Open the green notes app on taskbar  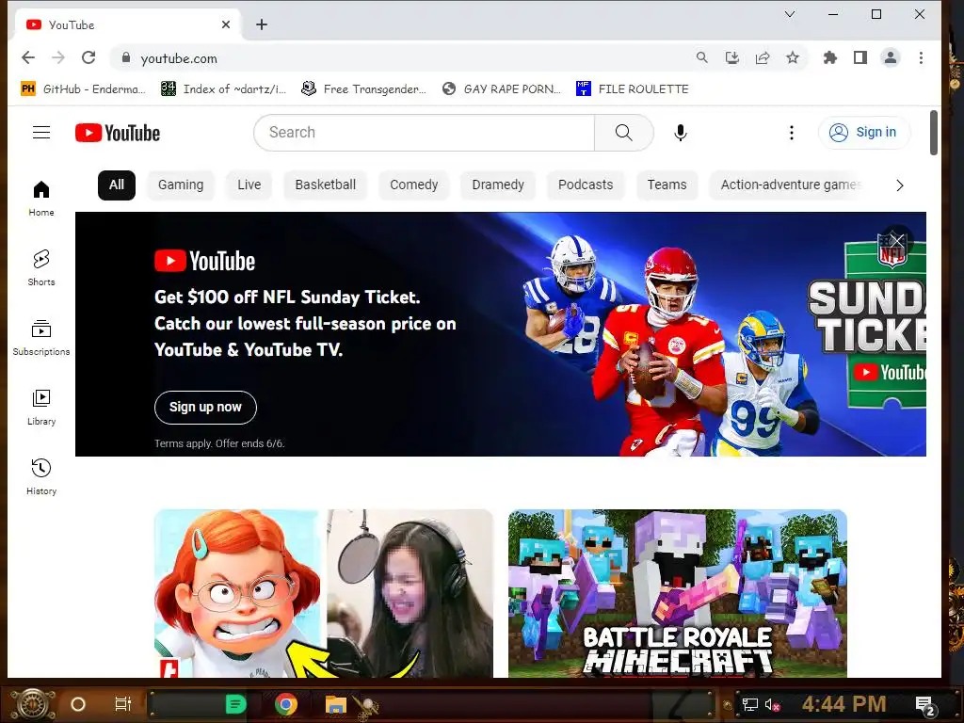pyautogui.click(x=235, y=704)
